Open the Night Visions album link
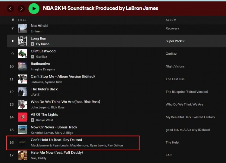 (175, 66)
